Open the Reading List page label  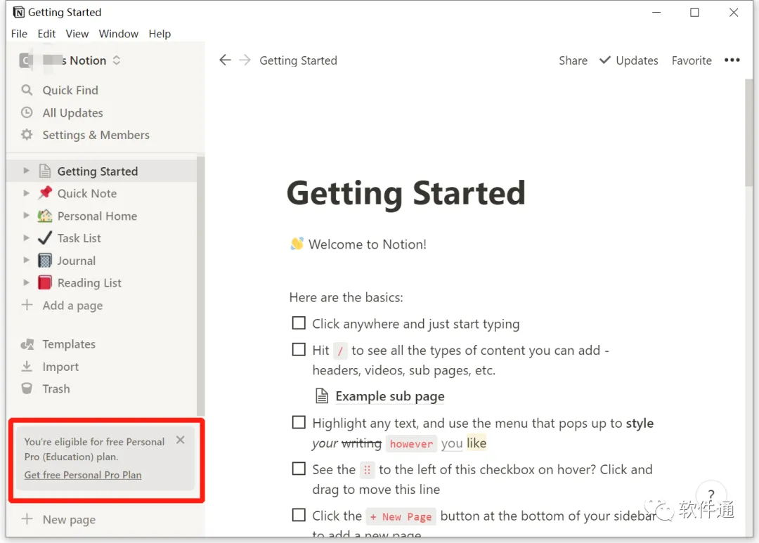89,282
